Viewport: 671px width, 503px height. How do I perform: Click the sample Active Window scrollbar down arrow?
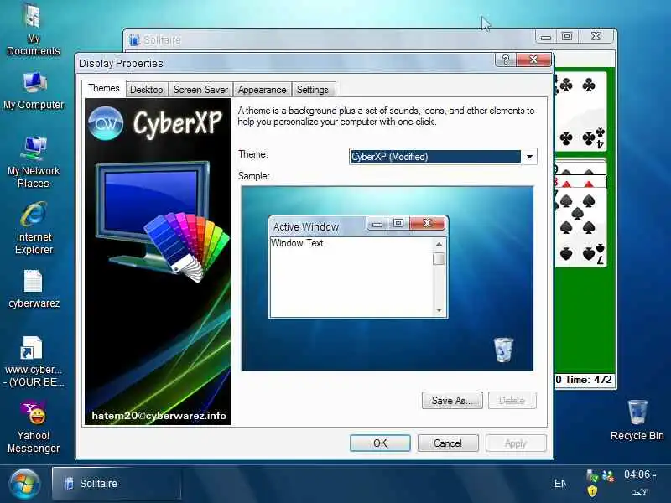[439, 310]
